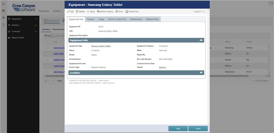The width and height of the screenshot is (274, 133).
Task: Tick the checkbox for the Samsung row
Action: pos(47,48)
